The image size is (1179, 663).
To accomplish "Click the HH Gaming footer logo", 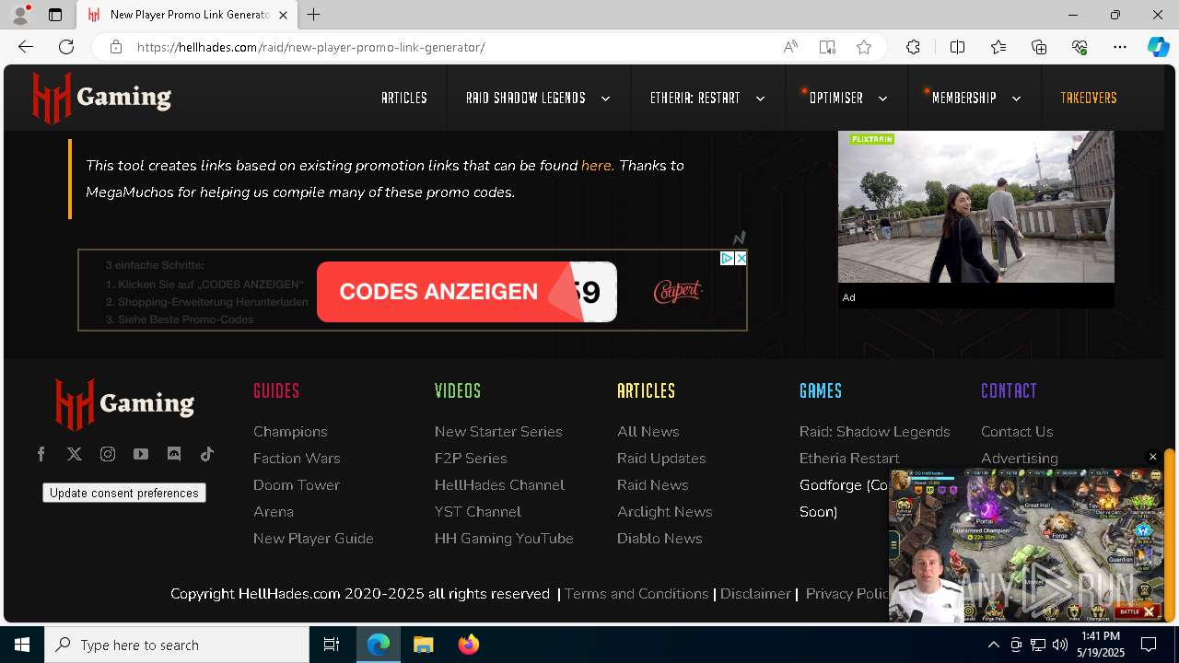I will tap(124, 404).
